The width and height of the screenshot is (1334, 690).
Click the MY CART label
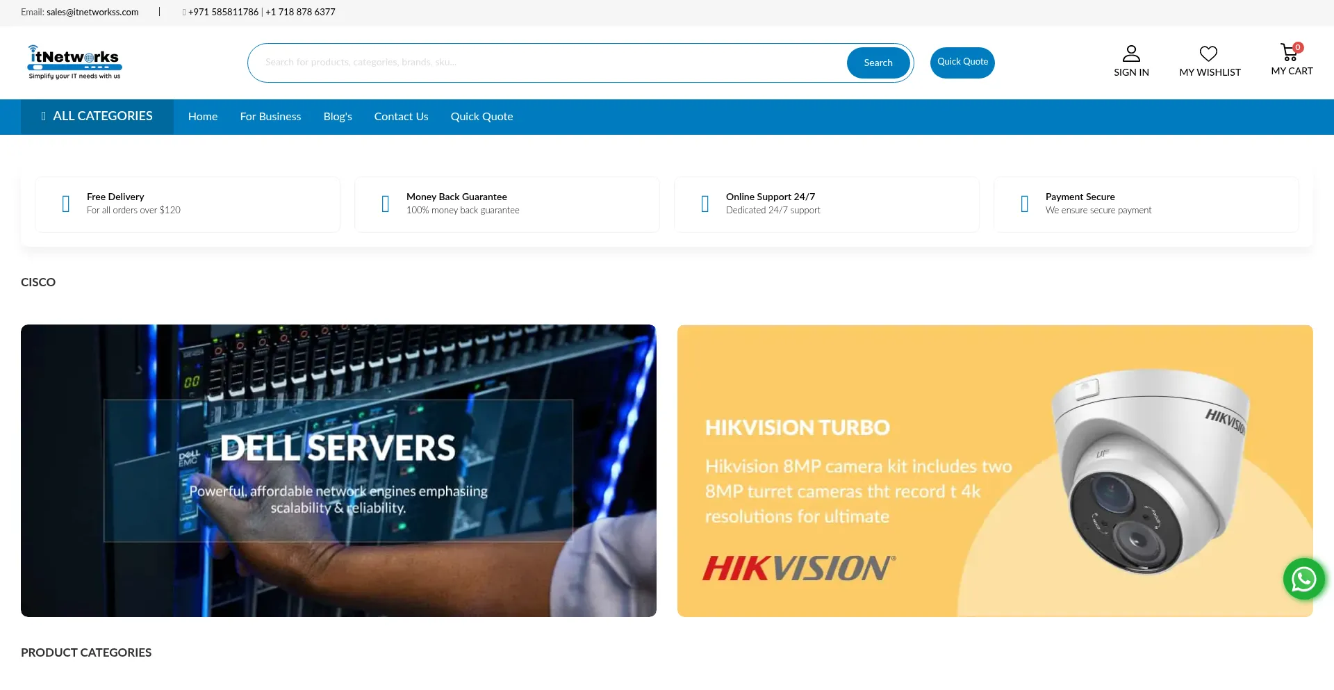1292,71
